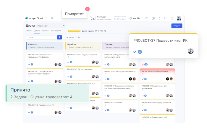Click the СПРИНТ НАЧАТ badge
207x135 pixels.
point(74,31)
